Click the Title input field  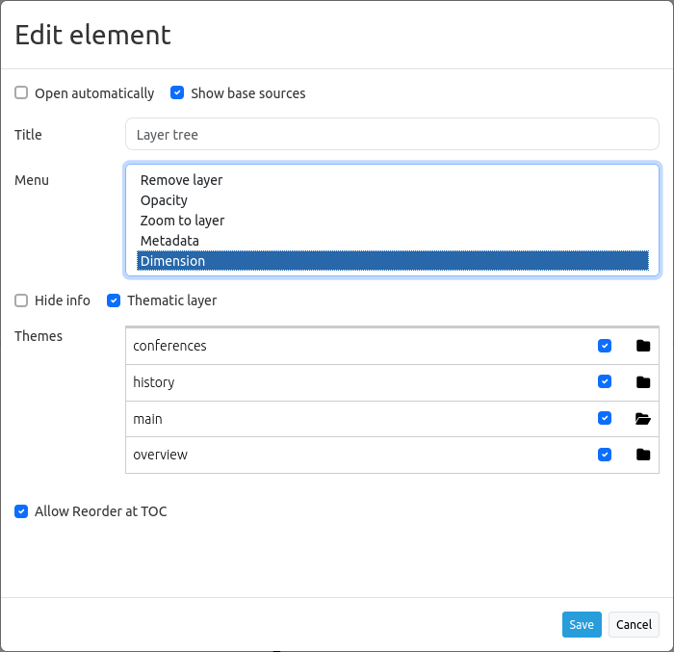coord(392,135)
